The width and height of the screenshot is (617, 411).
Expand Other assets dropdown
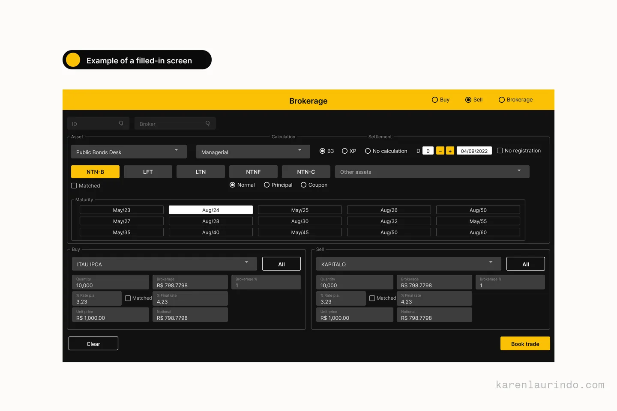(x=432, y=172)
